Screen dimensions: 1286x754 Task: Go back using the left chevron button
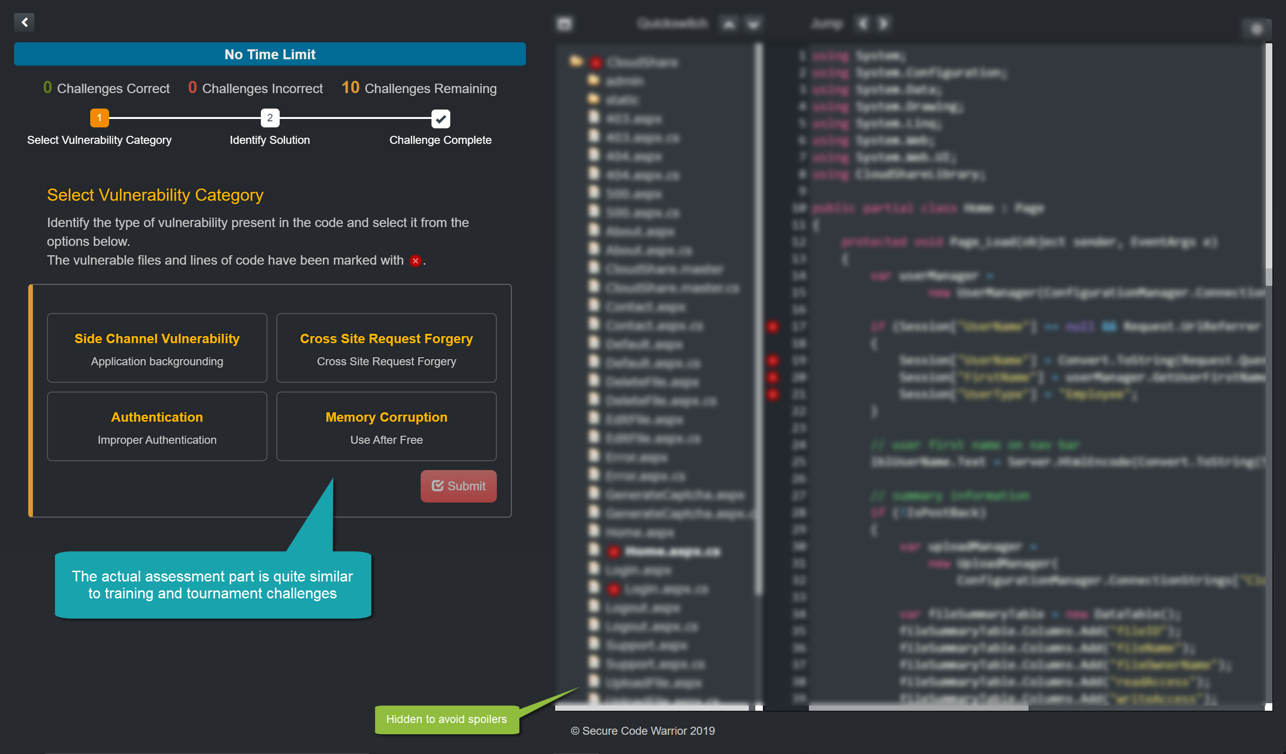click(x=24, y=22)
